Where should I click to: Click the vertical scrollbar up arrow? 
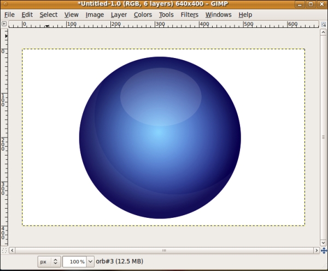pos(323,32)
